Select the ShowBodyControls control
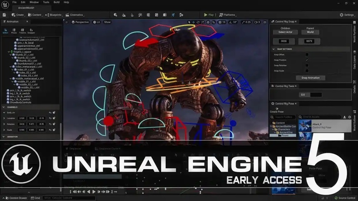 pos(19,102)
